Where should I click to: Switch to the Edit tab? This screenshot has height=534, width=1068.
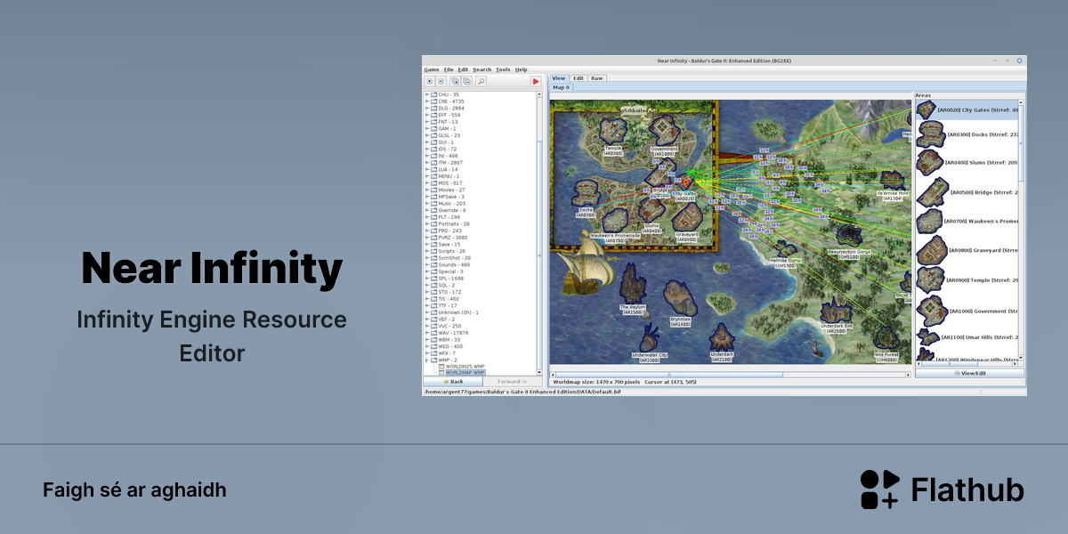[578, 78]
